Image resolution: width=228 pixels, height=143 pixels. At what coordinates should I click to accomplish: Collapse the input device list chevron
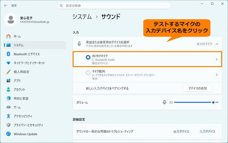[217, 44]
